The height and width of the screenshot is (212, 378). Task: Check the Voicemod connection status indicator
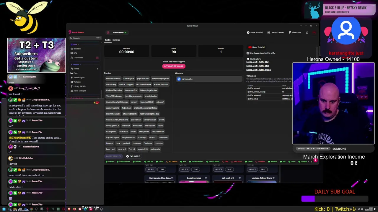click(260, 162)
